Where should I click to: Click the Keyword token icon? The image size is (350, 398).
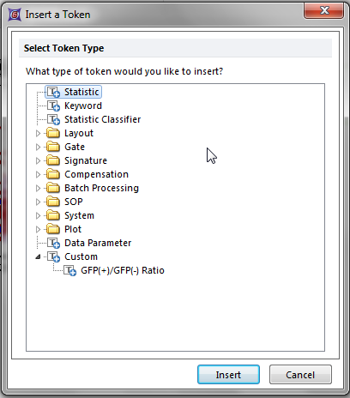53,106
